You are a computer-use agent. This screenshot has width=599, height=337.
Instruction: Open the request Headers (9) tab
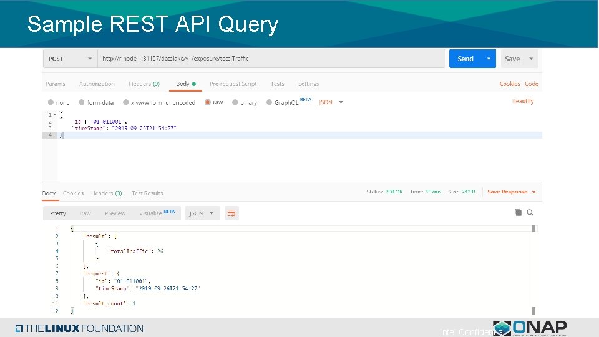click(144, 84)
